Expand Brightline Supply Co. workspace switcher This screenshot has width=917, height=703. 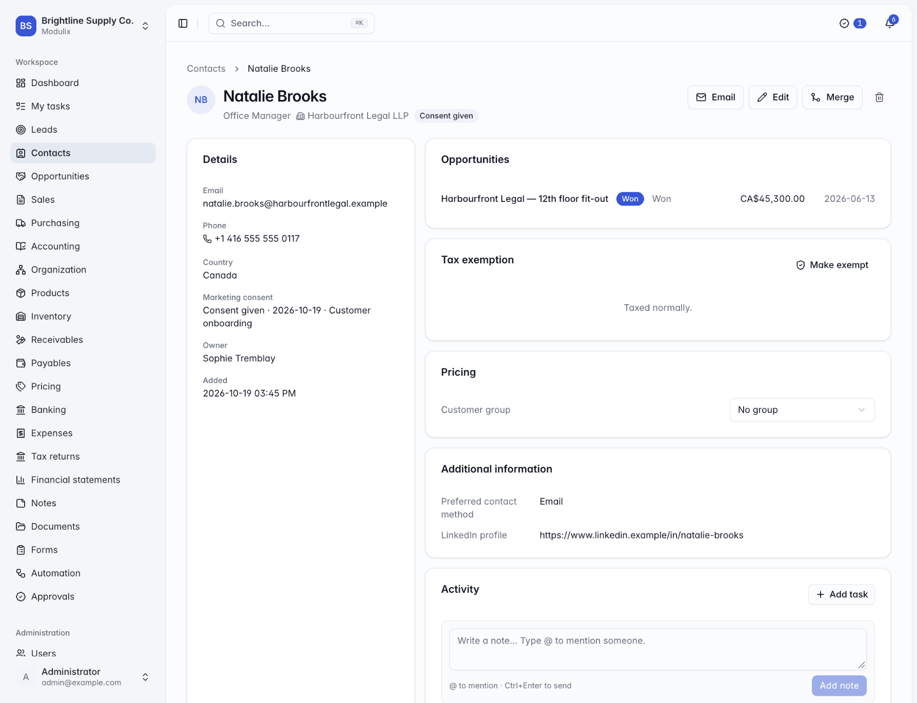click(83, 26)
